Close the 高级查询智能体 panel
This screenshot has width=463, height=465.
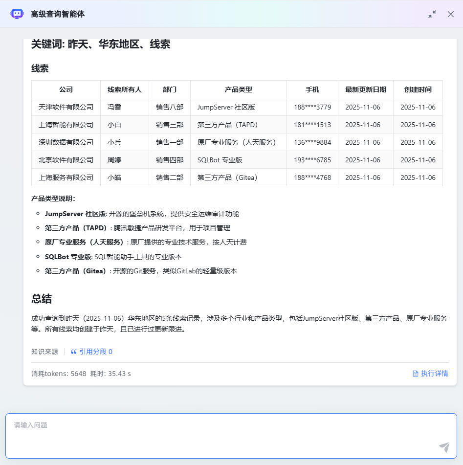pos(451,14)
